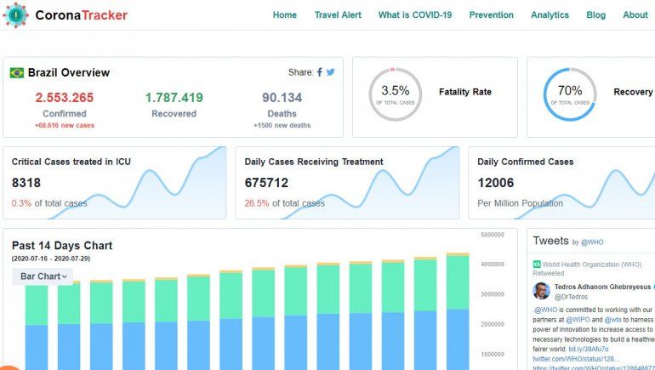The height and width of the screenshot is (370, 655).
Task: Click the last (tallest) bar in chart
Action: tap(458, 311)
